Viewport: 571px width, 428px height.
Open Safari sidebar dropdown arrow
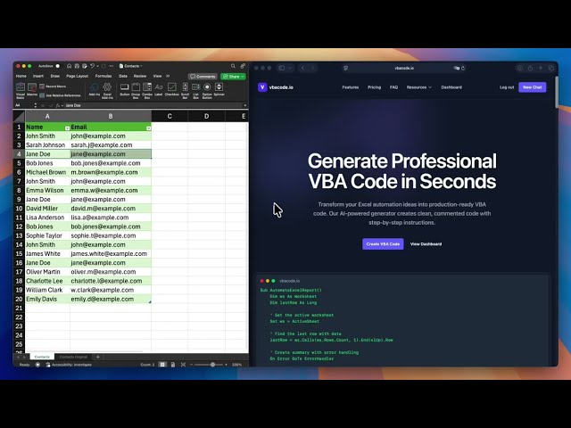coord(290,68)
